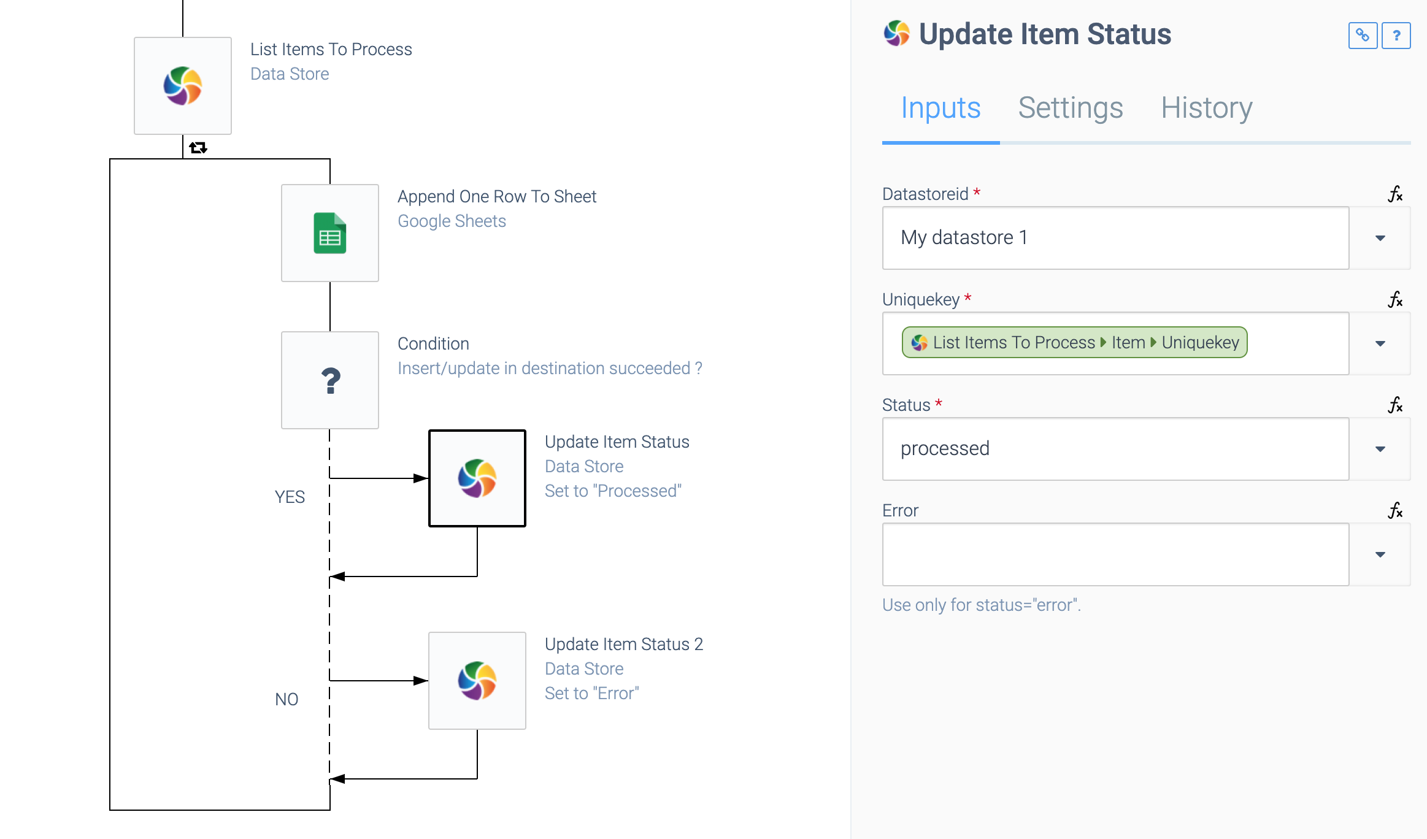Click the Uniquekey tag inside the input field
The height and width of the screenshot is (839, 1427).
(1074, 343)
